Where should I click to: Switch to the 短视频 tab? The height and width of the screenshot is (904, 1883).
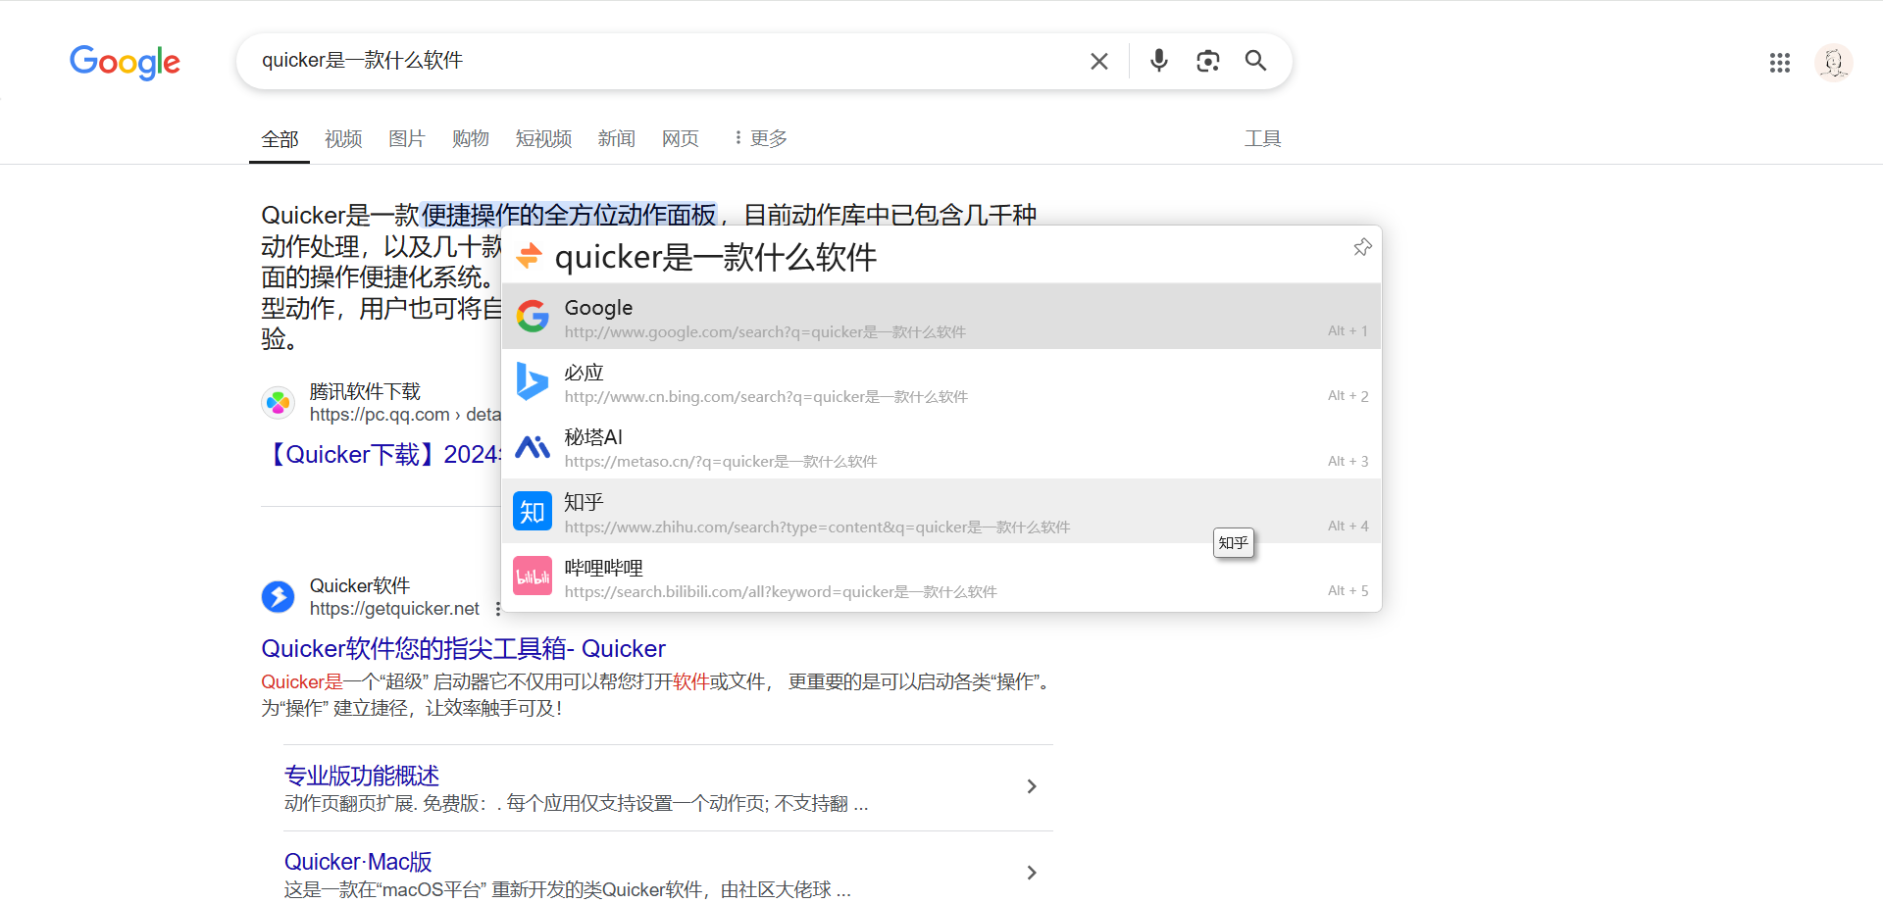(543, 139)
